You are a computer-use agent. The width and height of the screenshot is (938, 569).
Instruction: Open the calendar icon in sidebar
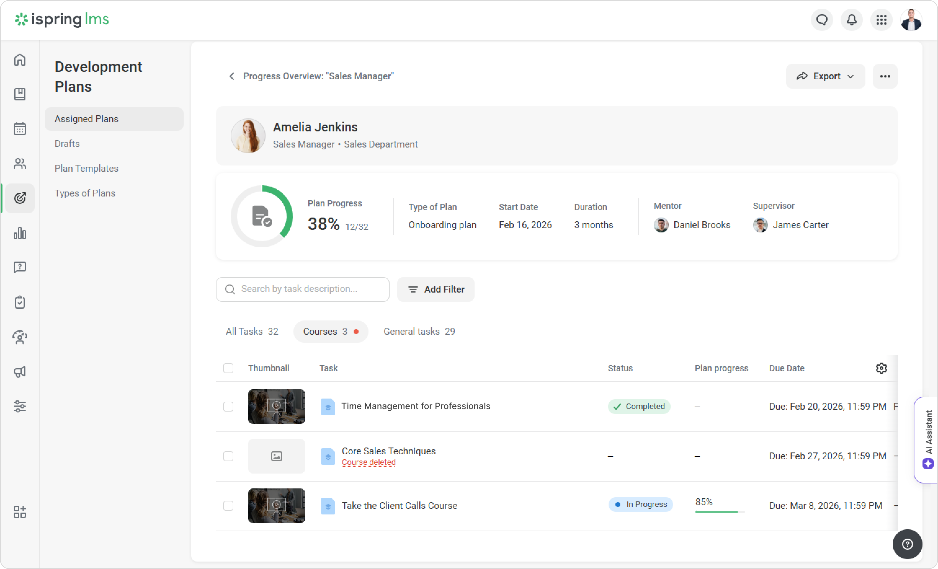[x=20, y=129]
